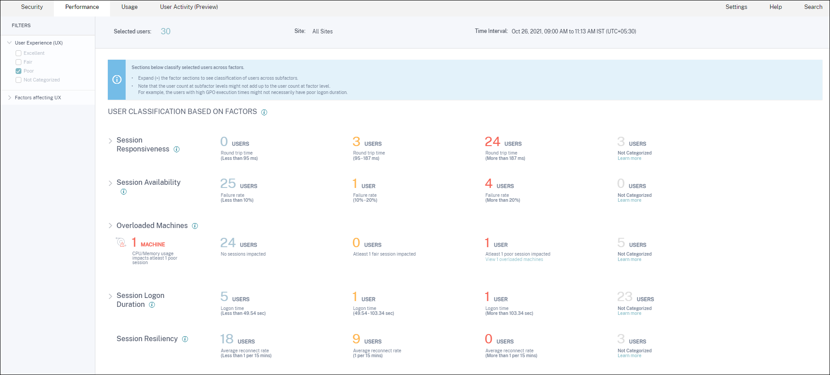830x375 pixels.
Task: Open View 1 overloaded machines link
Action: 514,260
